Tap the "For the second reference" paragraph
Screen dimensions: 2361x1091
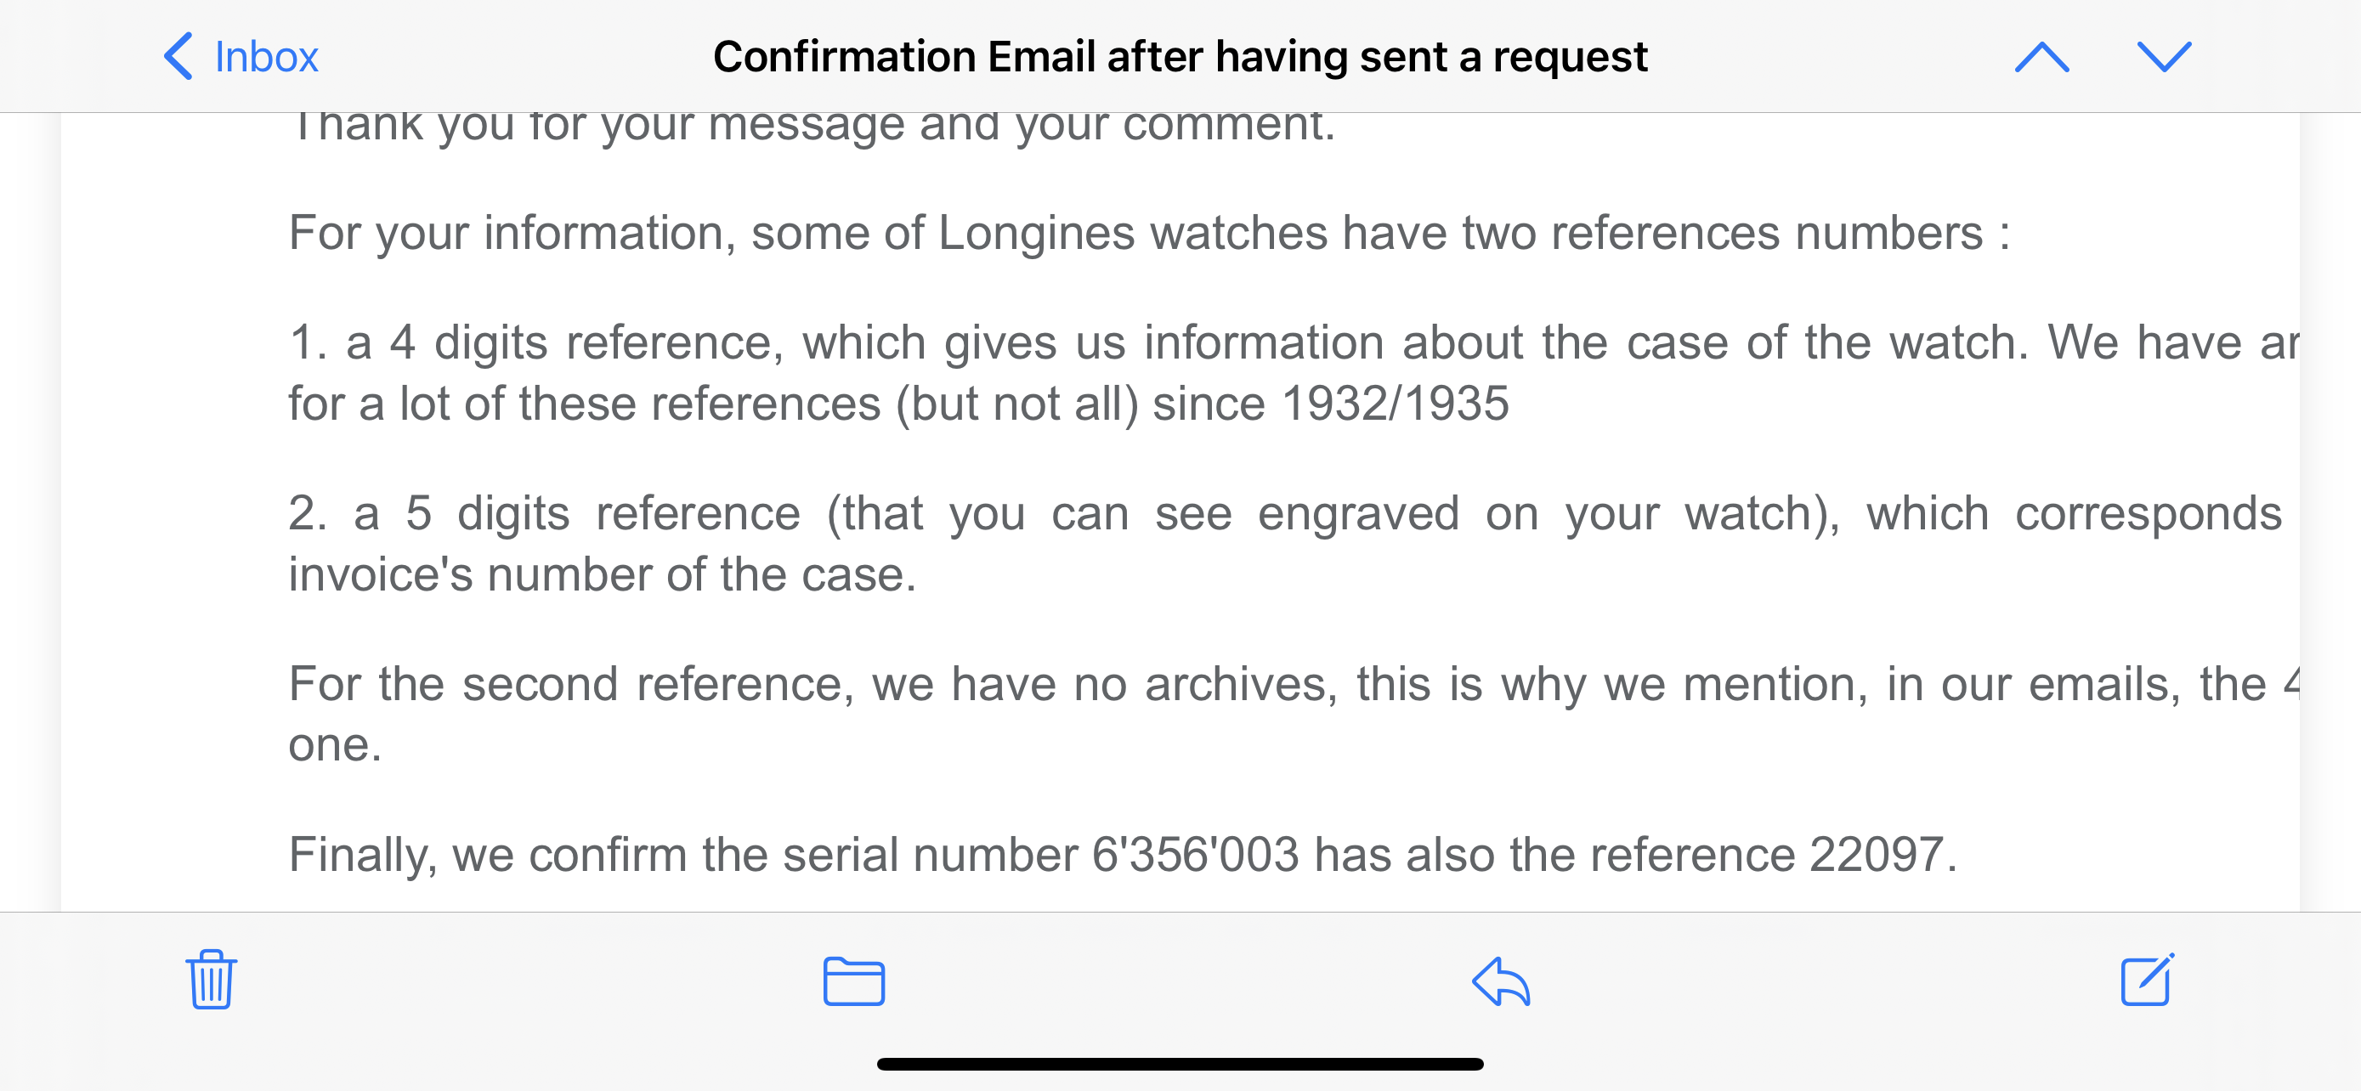(x=1294, y=715)
